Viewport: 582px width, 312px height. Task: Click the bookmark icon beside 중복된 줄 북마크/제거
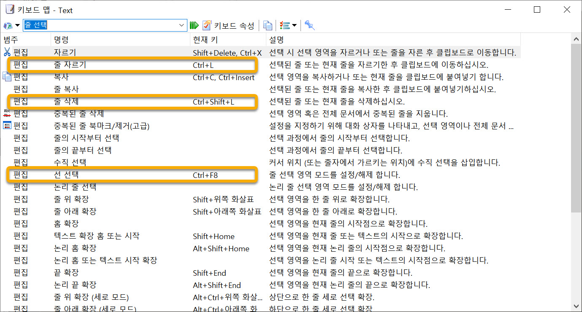(6, 125)
